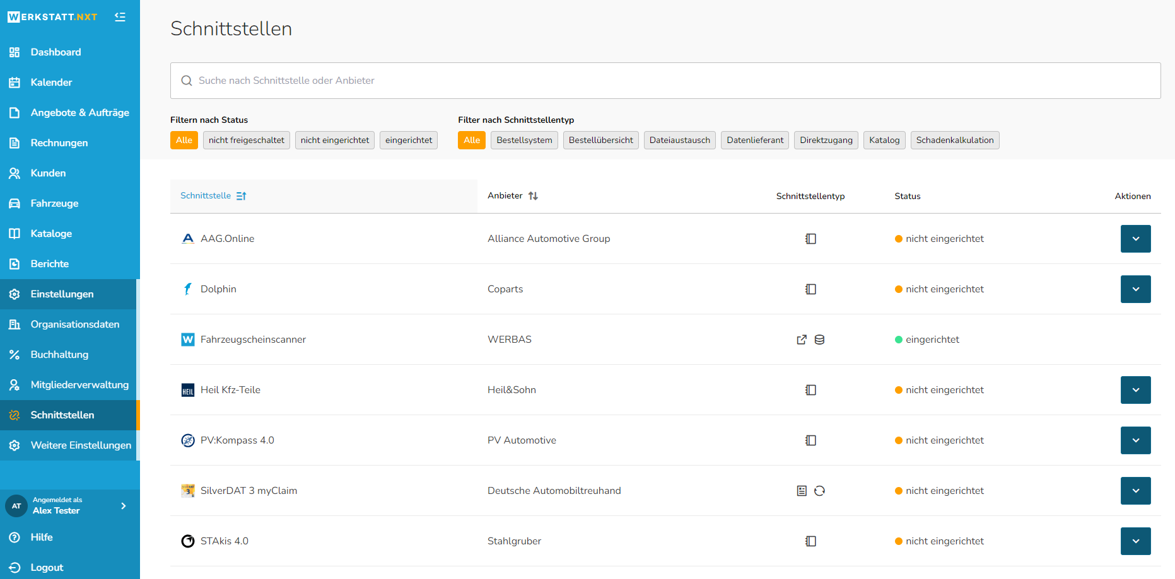
Task: Filter status by 'nicht freigeschaltet'
Action: [247, 140]
